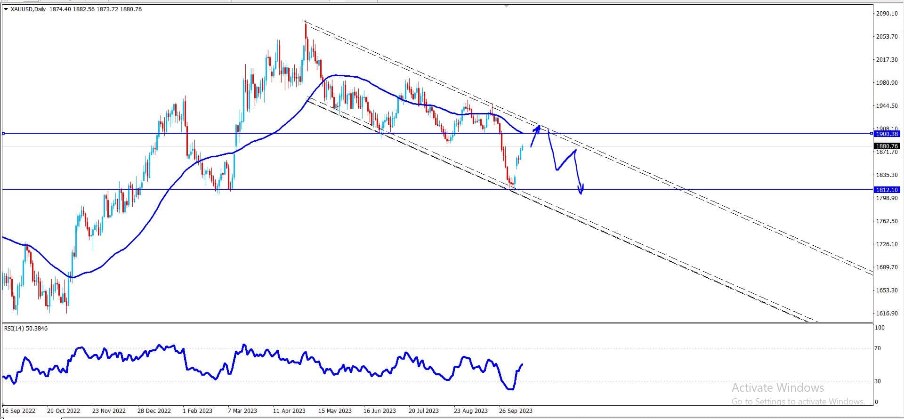Click the 1653.30 price axis label
The image size is (904, 419).
(887, 290)
